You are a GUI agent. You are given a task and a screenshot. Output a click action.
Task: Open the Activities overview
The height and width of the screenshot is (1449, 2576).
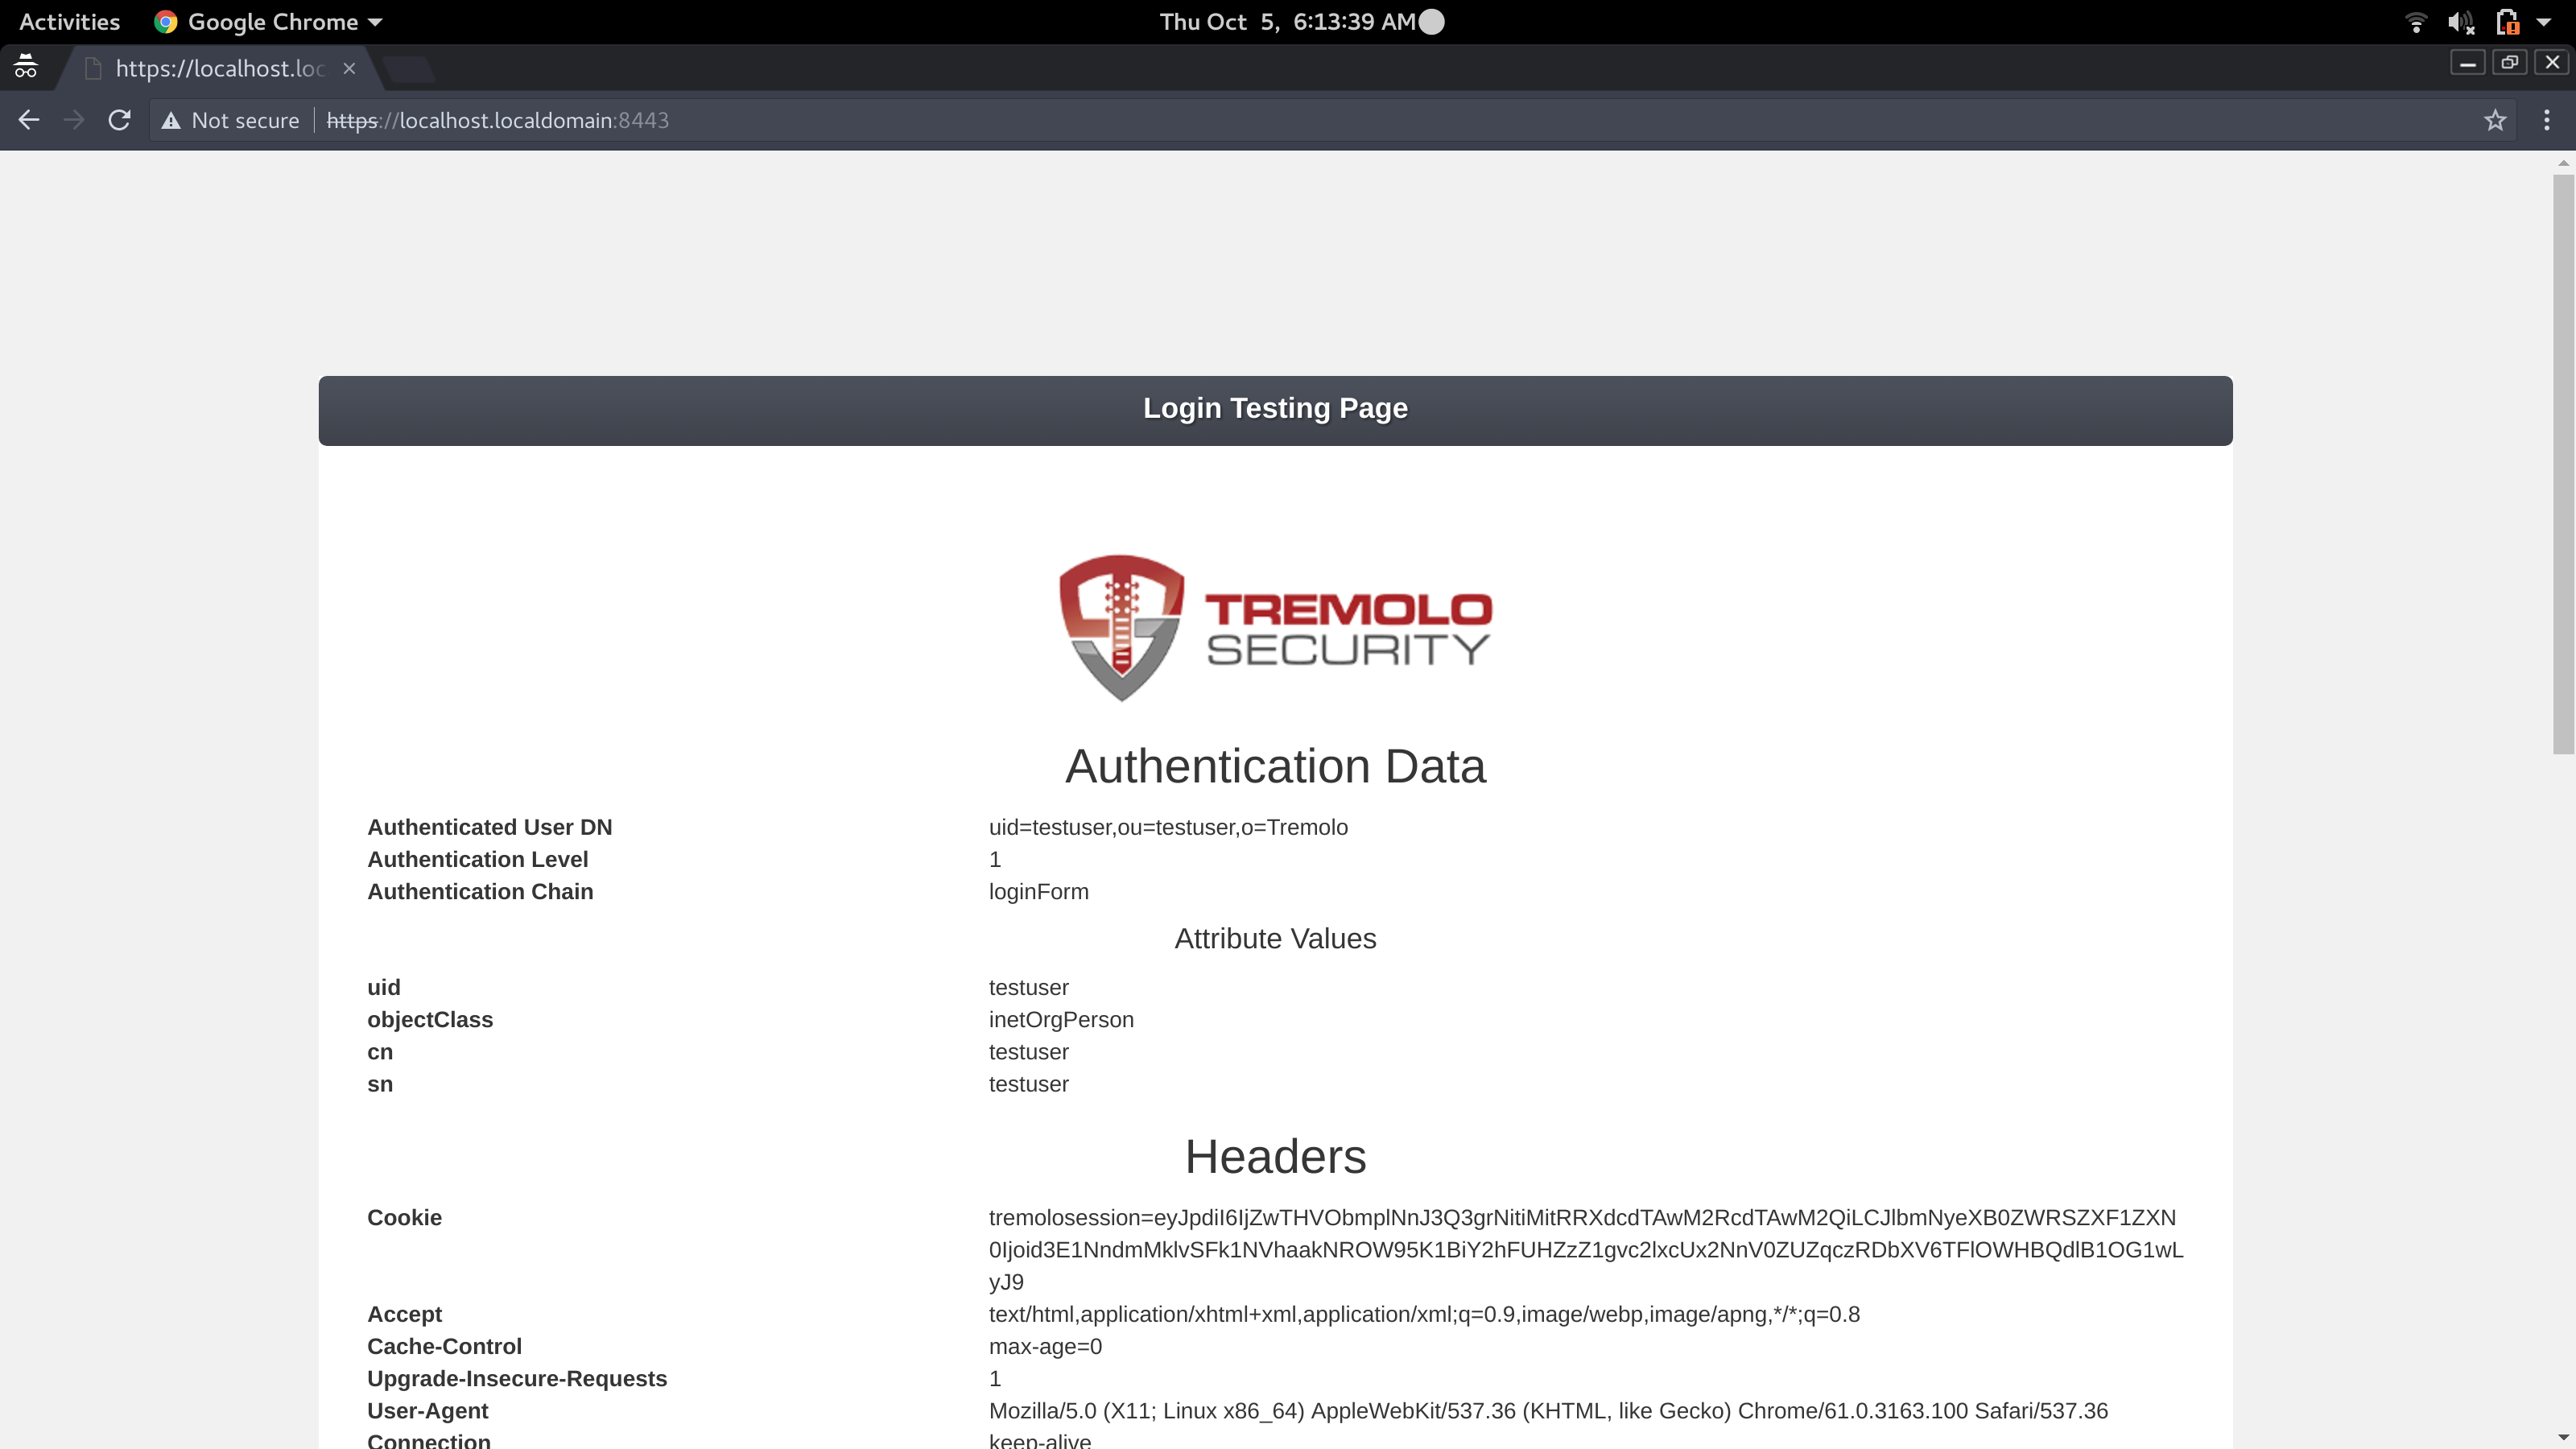[69, 22]
